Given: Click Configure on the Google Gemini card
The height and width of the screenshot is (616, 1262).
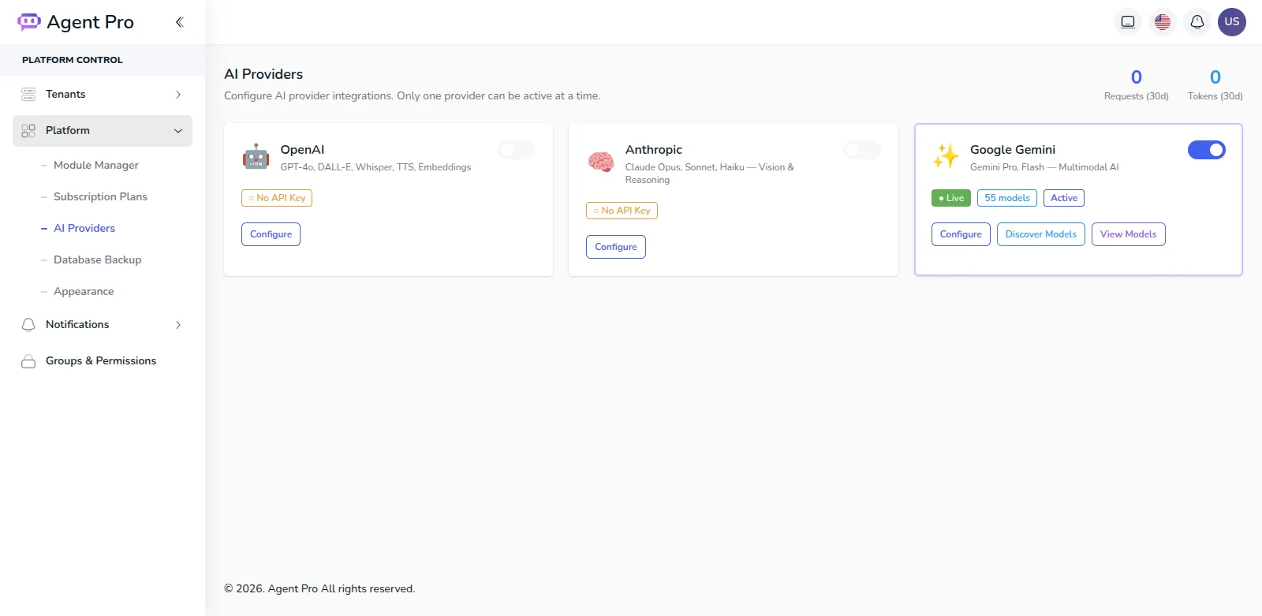Looking at the screenshot, I should 961,234.
